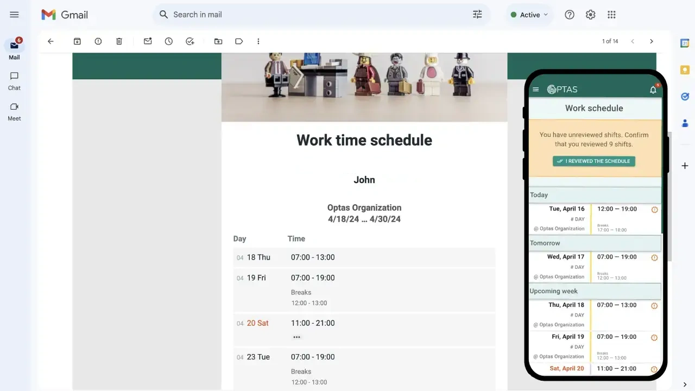
Task: Click the LEGO figures header image
Action: pyautogui.click(x=364, y=87)
